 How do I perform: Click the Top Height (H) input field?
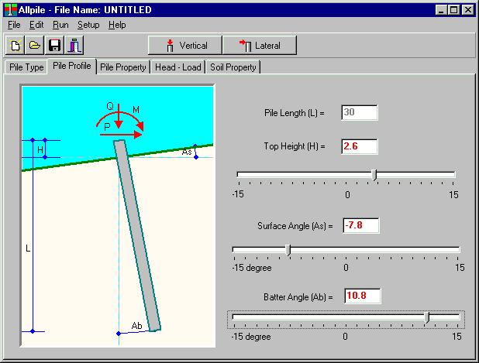(x=359, y=146)
